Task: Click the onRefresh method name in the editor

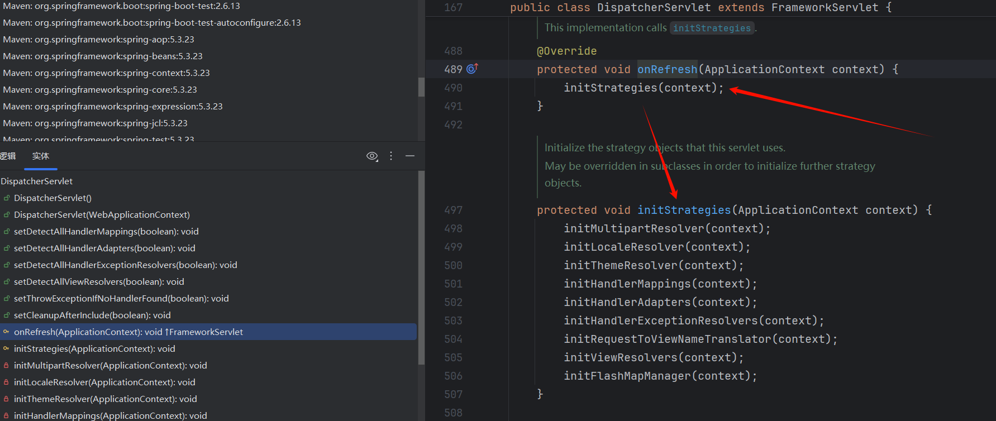Action: pos(667,69)
